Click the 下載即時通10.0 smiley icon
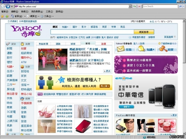Image resolution: width=186 pixels, height=139 pixels. click(160, 43)
